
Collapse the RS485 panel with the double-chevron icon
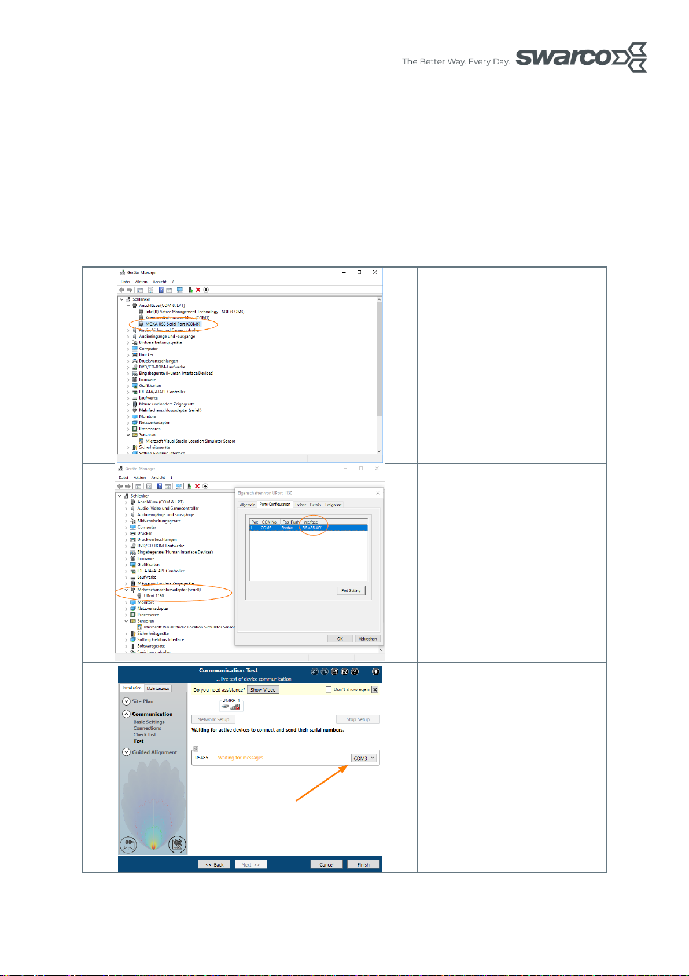point(196,748)
